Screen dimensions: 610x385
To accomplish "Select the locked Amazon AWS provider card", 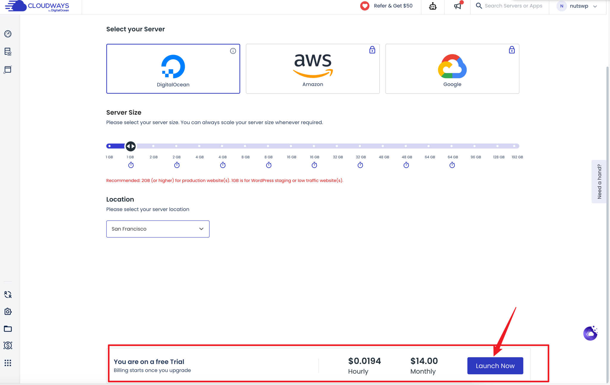I will pos(312,69).
